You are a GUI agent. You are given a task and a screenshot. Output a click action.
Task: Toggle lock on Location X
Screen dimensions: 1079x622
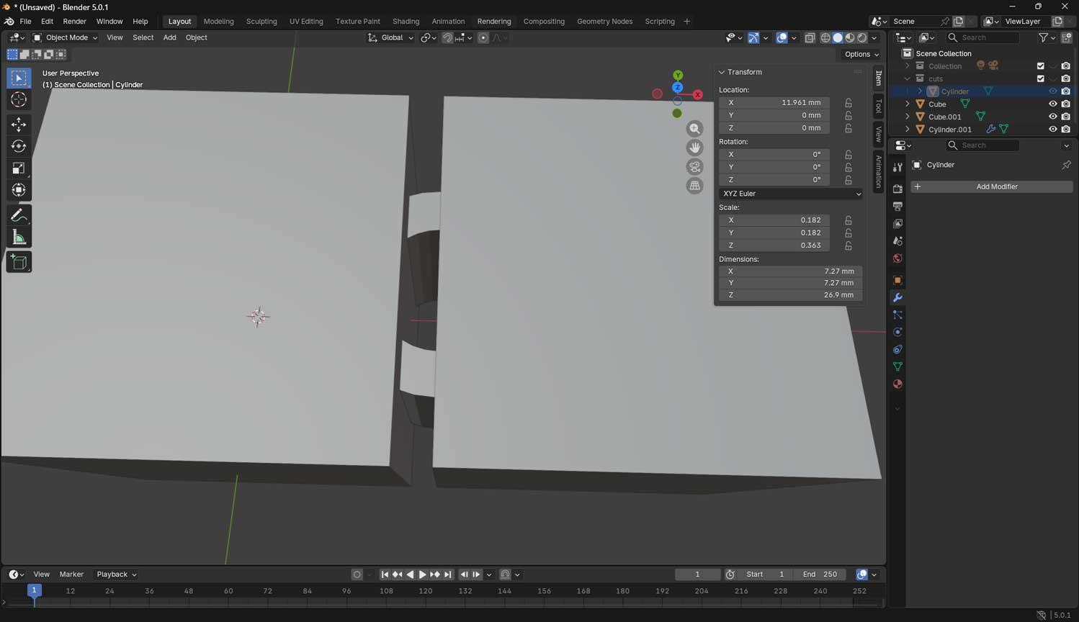[x=849, y=103]
